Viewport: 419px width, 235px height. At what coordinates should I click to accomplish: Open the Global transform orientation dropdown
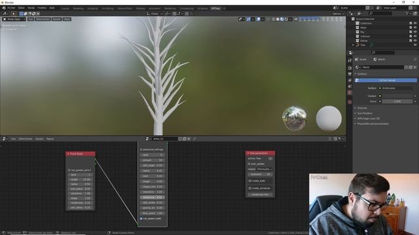pyautogui.click(x=155, y=14)
